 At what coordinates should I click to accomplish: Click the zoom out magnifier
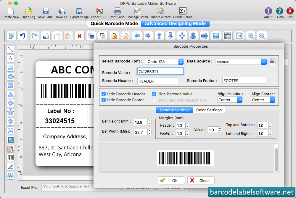click(262, 36)
